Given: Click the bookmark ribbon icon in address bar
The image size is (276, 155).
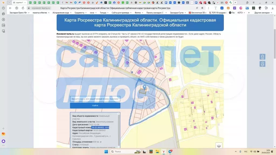Looking at the screenshot, I should (x=202, y=8).
